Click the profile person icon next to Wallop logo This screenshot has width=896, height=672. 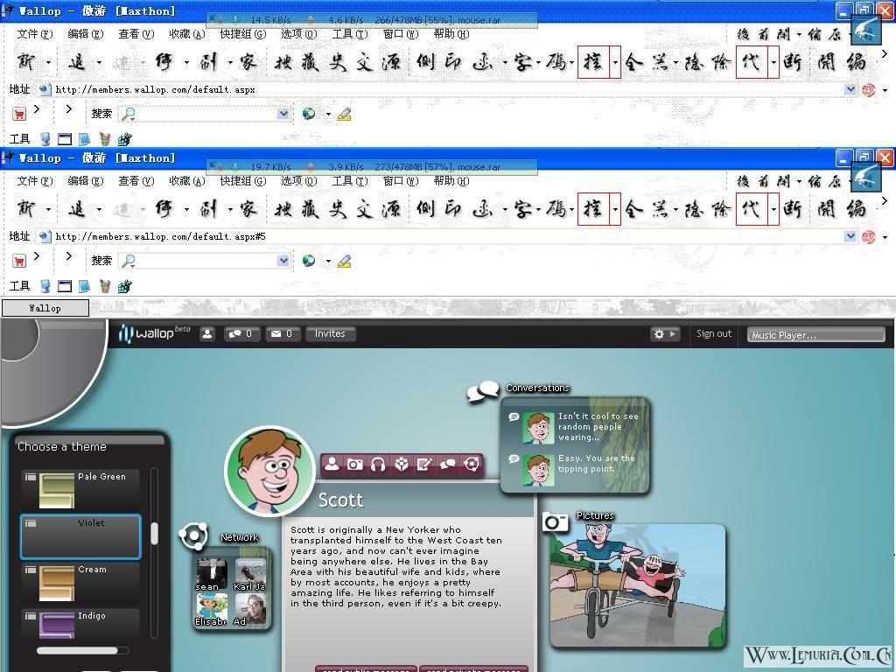pyautogui.click(x=207, y=333)
